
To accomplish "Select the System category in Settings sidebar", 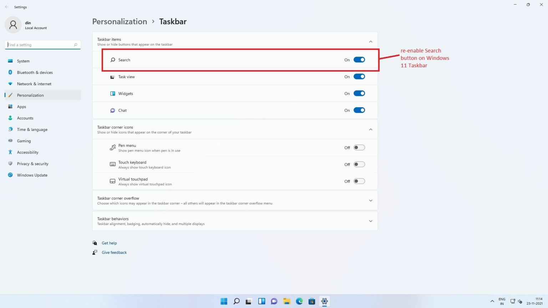I will pyautogui.click(x=23, y=61).
